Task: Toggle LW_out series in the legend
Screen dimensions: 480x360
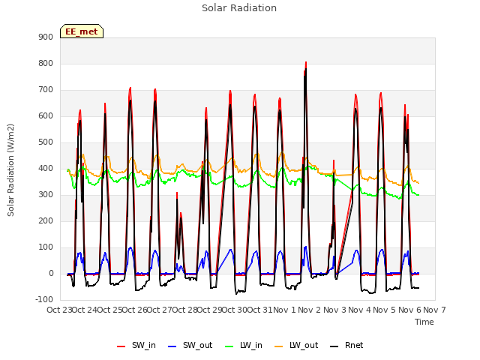Action: 296,346
